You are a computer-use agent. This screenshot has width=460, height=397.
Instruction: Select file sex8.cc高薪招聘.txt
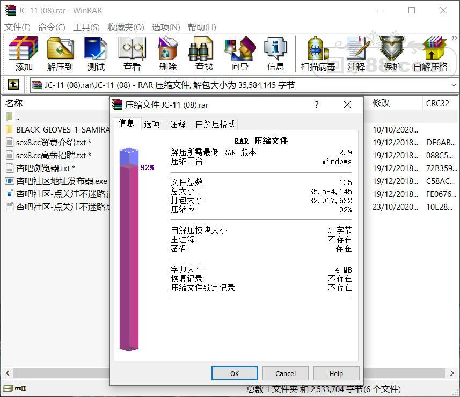pyautogui.click(x=53, y=156)
